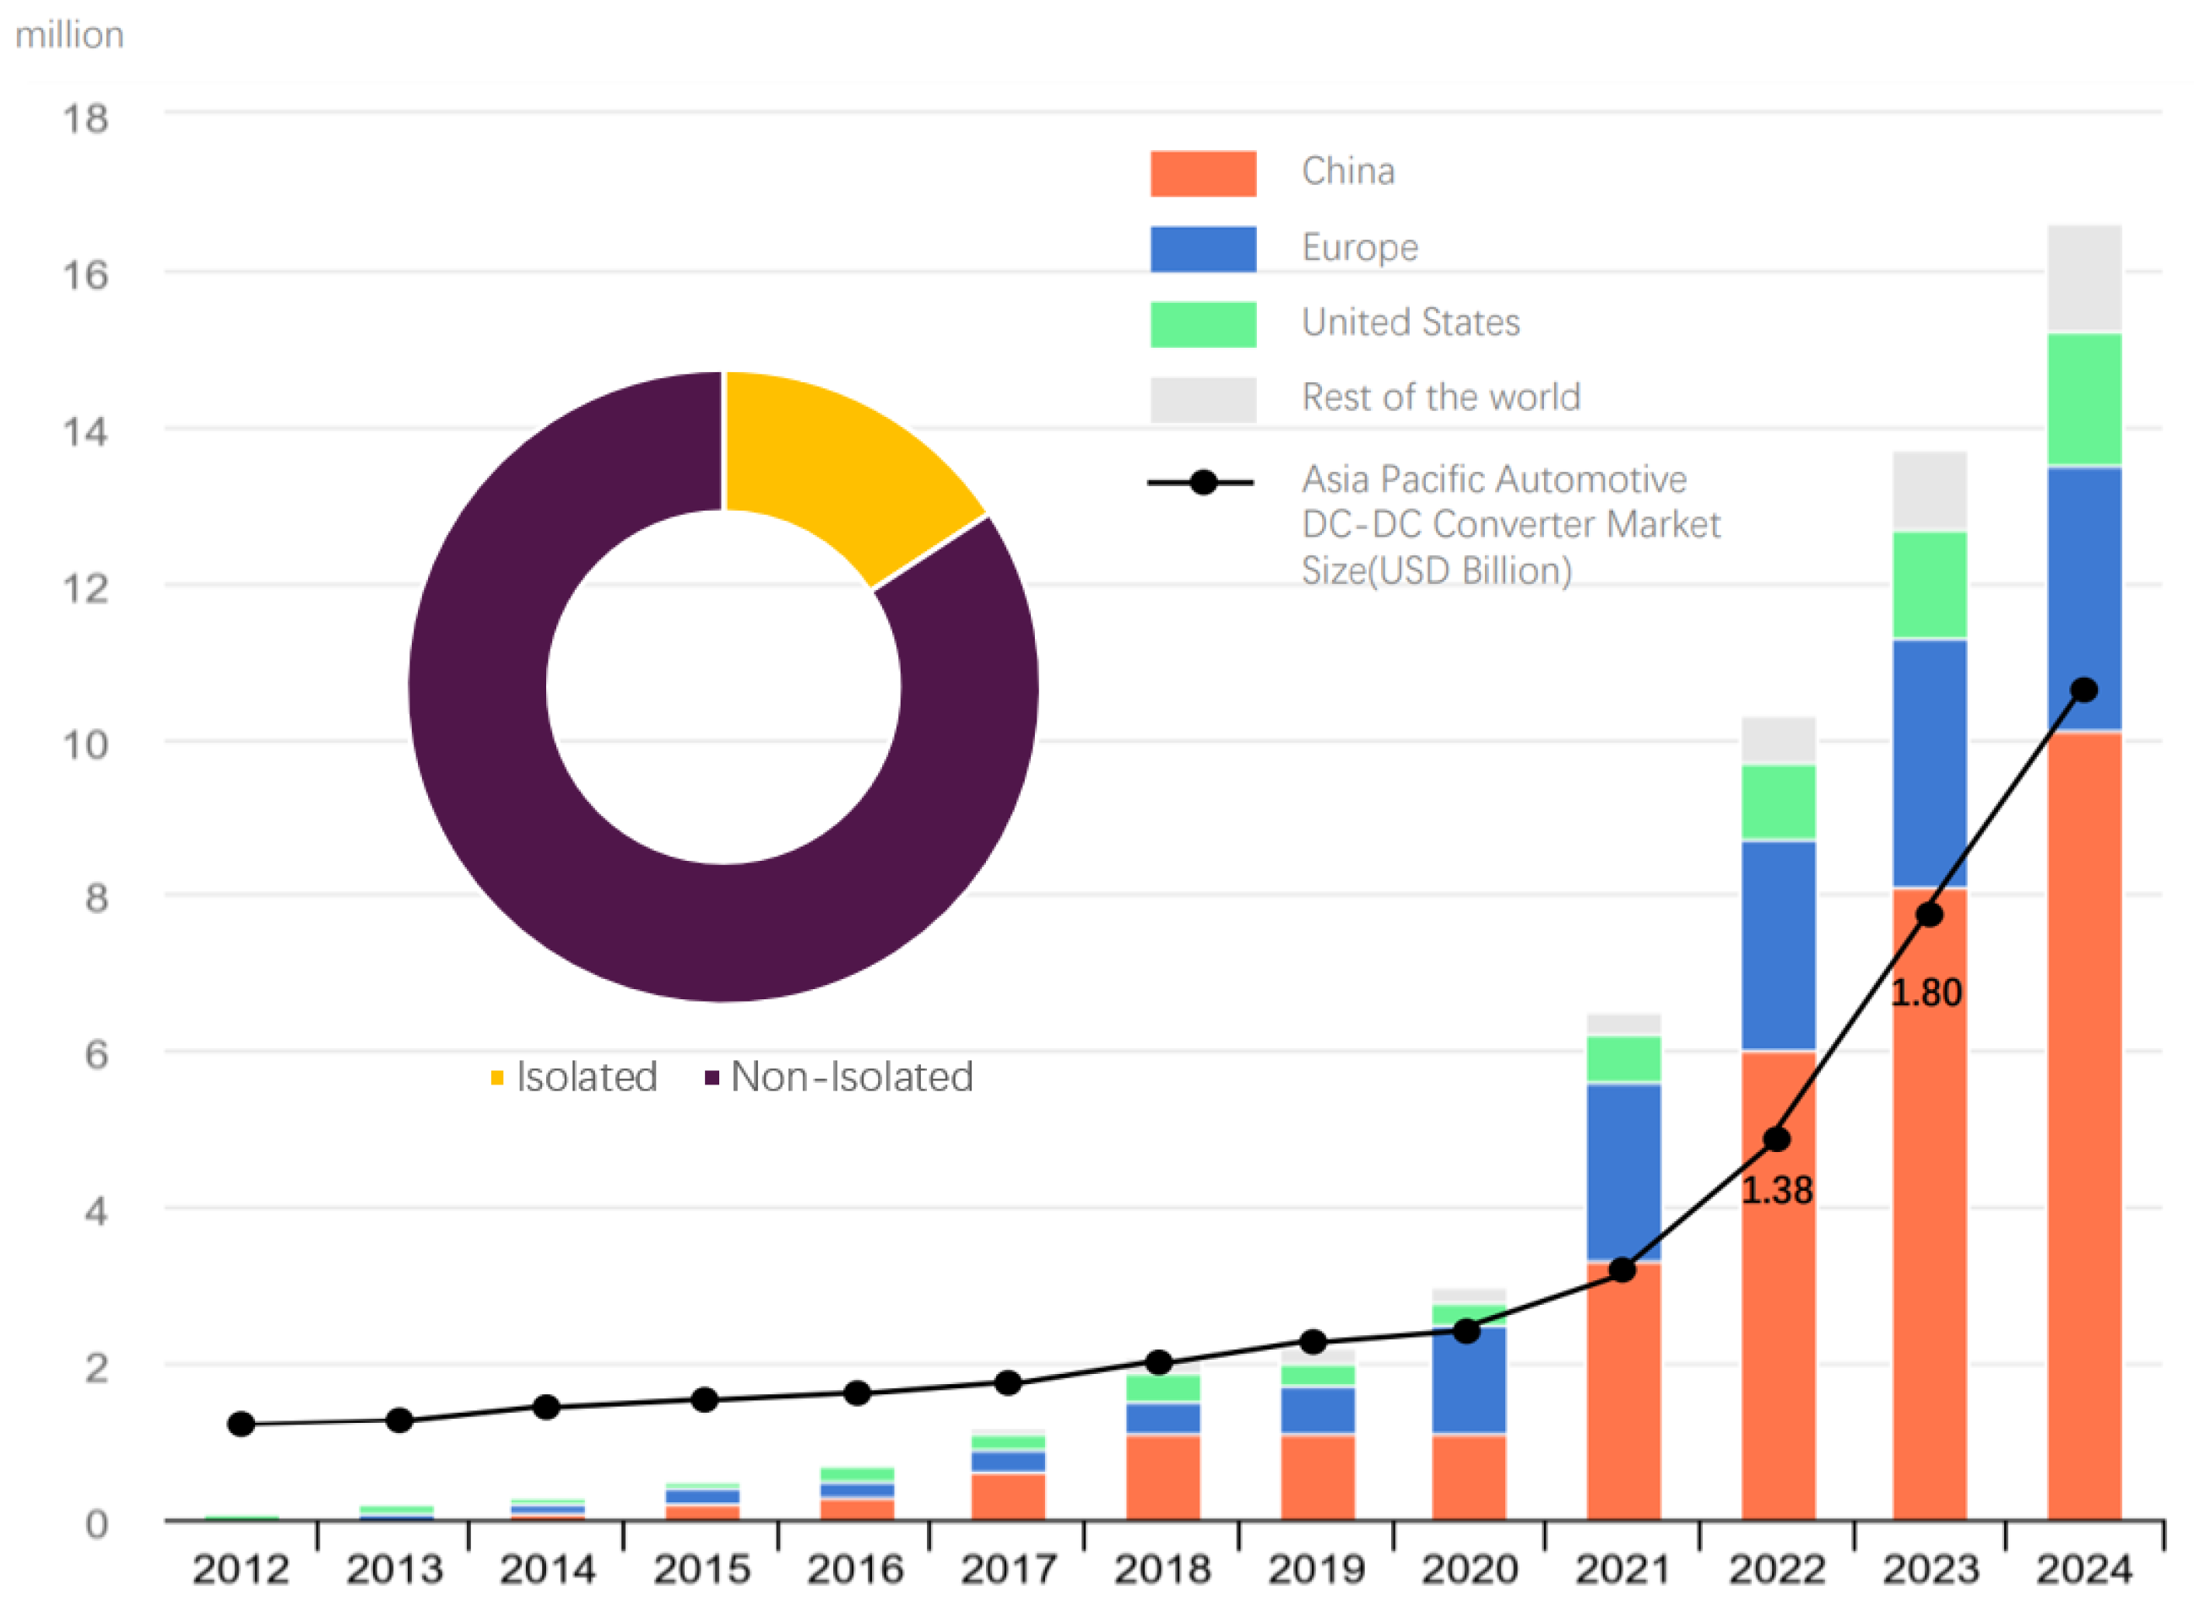Click the 2024 line data point marker
This screenshot has width=2194, height=1612.
coord(2083,690)
